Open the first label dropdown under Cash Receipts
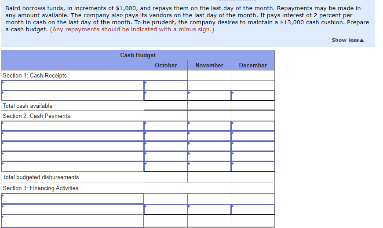The image size is (383, 228). point(73,85)
